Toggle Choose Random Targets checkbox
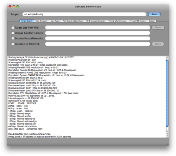176x156 pixels. pyautogui.click(x=13, y=33)
